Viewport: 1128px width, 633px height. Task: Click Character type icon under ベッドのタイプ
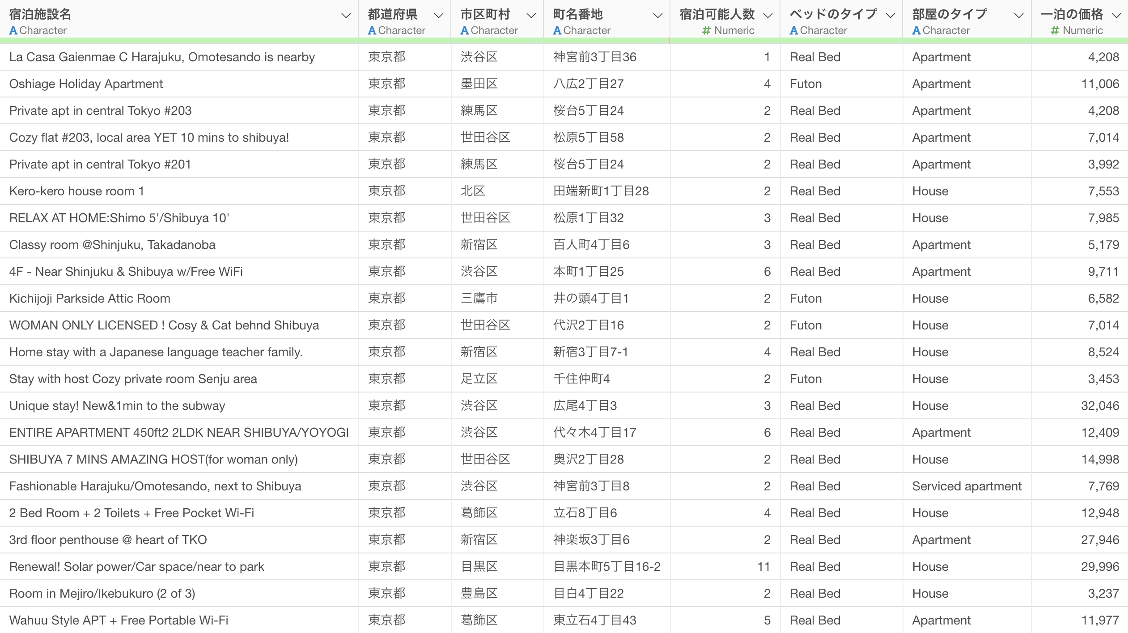(x=794, y=30)
